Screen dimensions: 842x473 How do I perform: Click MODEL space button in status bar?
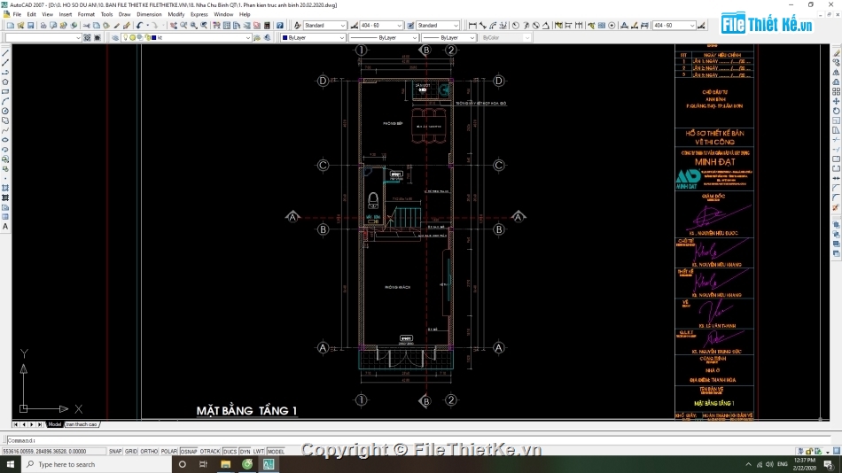pyautogui.click(x=276, y=452)
